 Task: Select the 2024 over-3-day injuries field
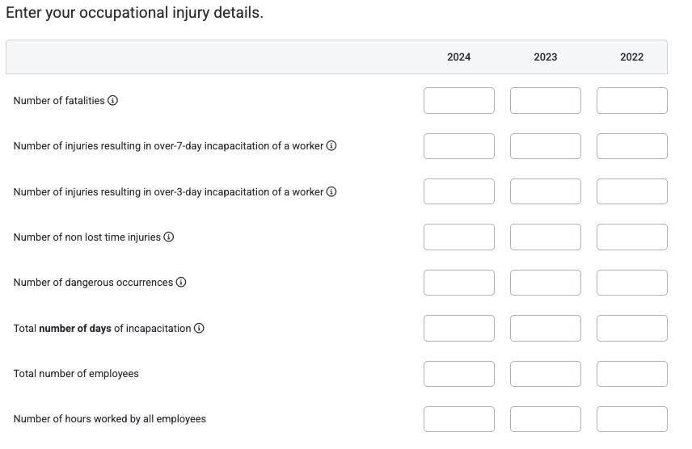[459, 191]
